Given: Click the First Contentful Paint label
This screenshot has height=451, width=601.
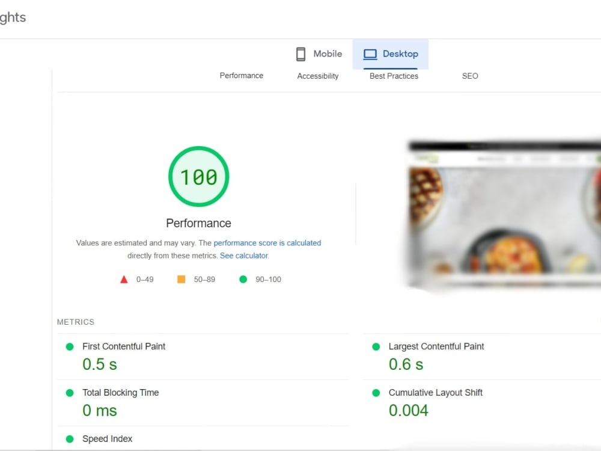Looking at the screenshot, I should tap(124, 346).
